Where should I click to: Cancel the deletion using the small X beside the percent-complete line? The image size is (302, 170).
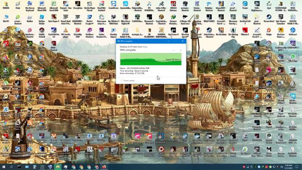point(180,50)
